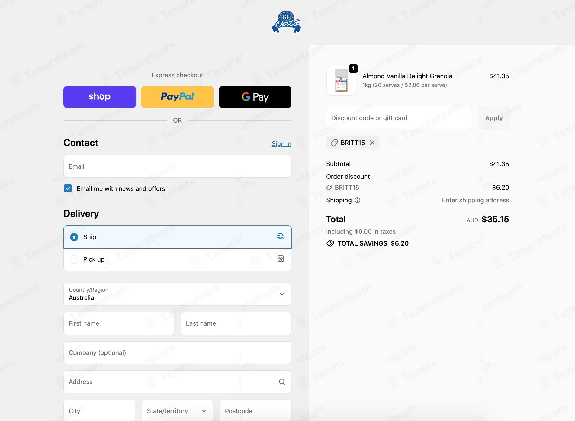The height and width of the screenshot is (421, 575).
Task: Select the Pick up delivery option
Action: coord(178,259)
